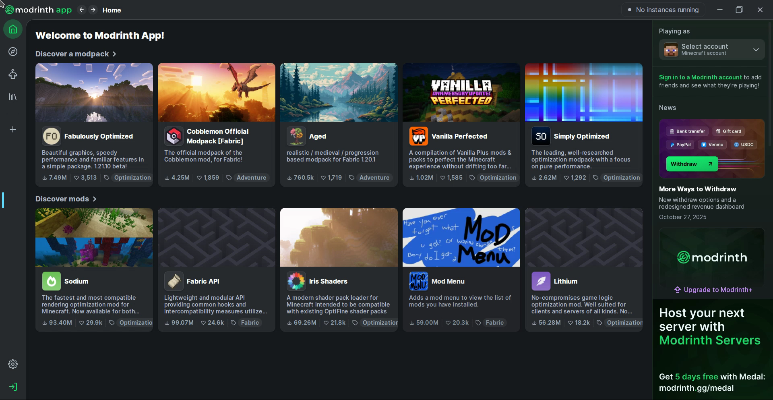Open the No instances running status
Screen dimensions: 773x400
pos(663,10)
